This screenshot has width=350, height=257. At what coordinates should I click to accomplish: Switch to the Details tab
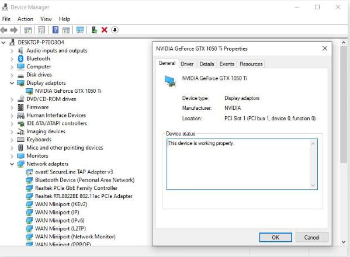pyautogui.click(x=207, y=64)
